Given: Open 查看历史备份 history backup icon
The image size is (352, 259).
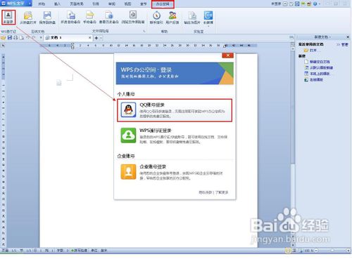Looking at the screenshot, I should coord(109,15).
